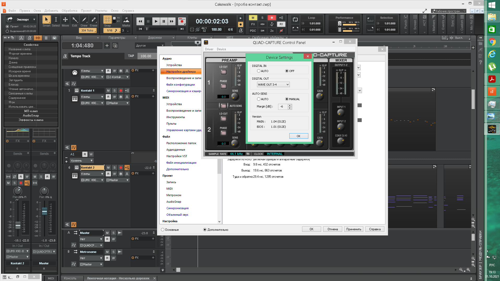The image size is (500, 281).
Task: Open the Driver menu in QUAD-CAPTURE panel
Action: 209,49
